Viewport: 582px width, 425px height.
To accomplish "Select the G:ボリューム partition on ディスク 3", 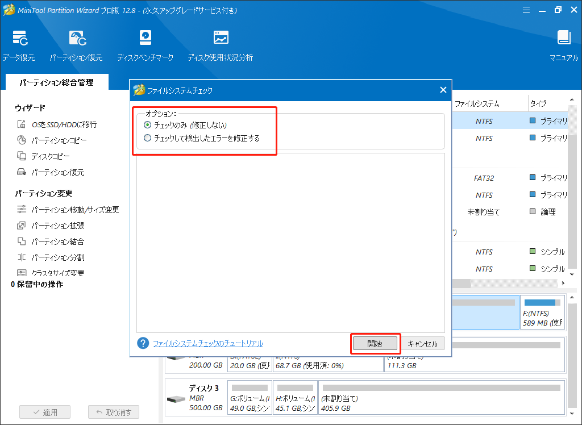I will 250,403.
